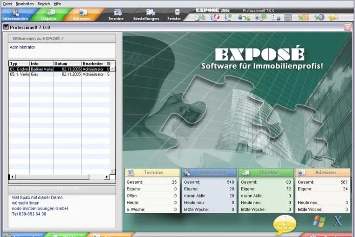Viewport: 355px width, 237px height.
Task: Click the document with person toolbar icon
Action: click(276, 17)
